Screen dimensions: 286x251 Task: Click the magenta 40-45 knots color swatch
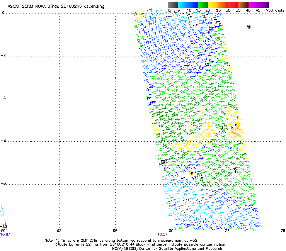254,5
